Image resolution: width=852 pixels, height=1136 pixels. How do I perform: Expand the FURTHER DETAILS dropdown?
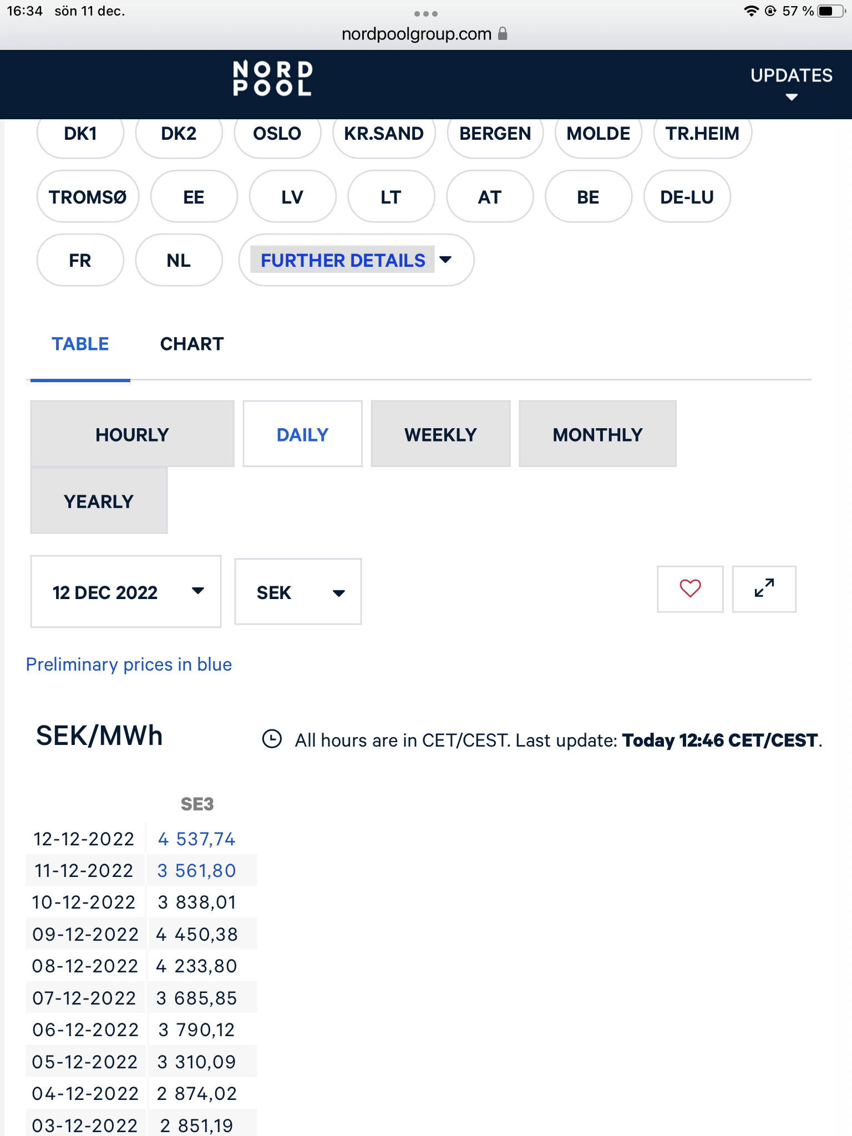356,260
